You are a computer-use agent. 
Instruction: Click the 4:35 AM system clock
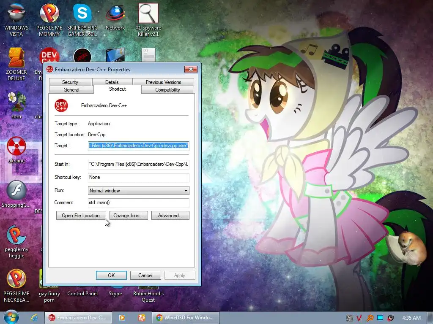click(x=411, y=318)
